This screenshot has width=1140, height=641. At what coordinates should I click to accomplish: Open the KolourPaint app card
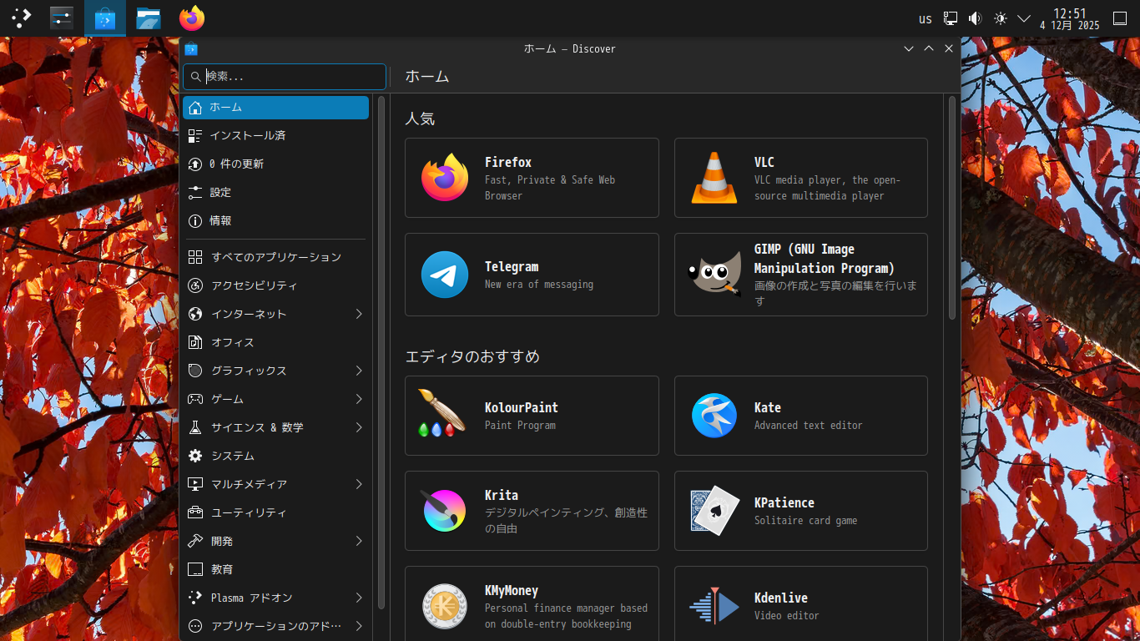[x=532, y=416]
